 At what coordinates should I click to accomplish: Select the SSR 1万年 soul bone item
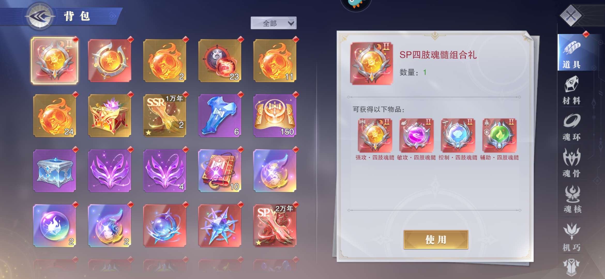click(x=165, y=116)
